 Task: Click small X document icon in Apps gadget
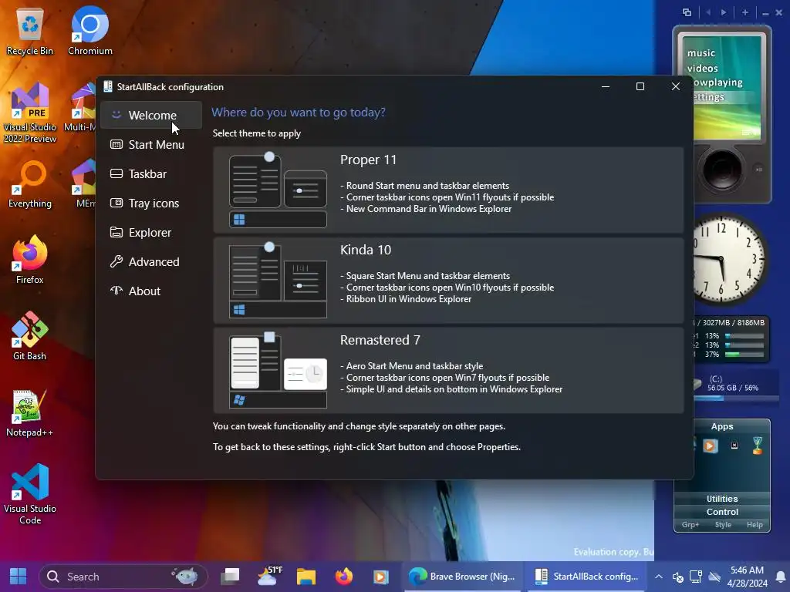[734, 446]
